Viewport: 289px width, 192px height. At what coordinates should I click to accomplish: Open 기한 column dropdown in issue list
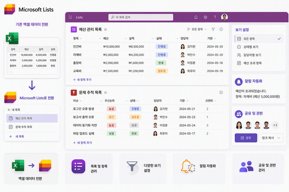point(188,101)
